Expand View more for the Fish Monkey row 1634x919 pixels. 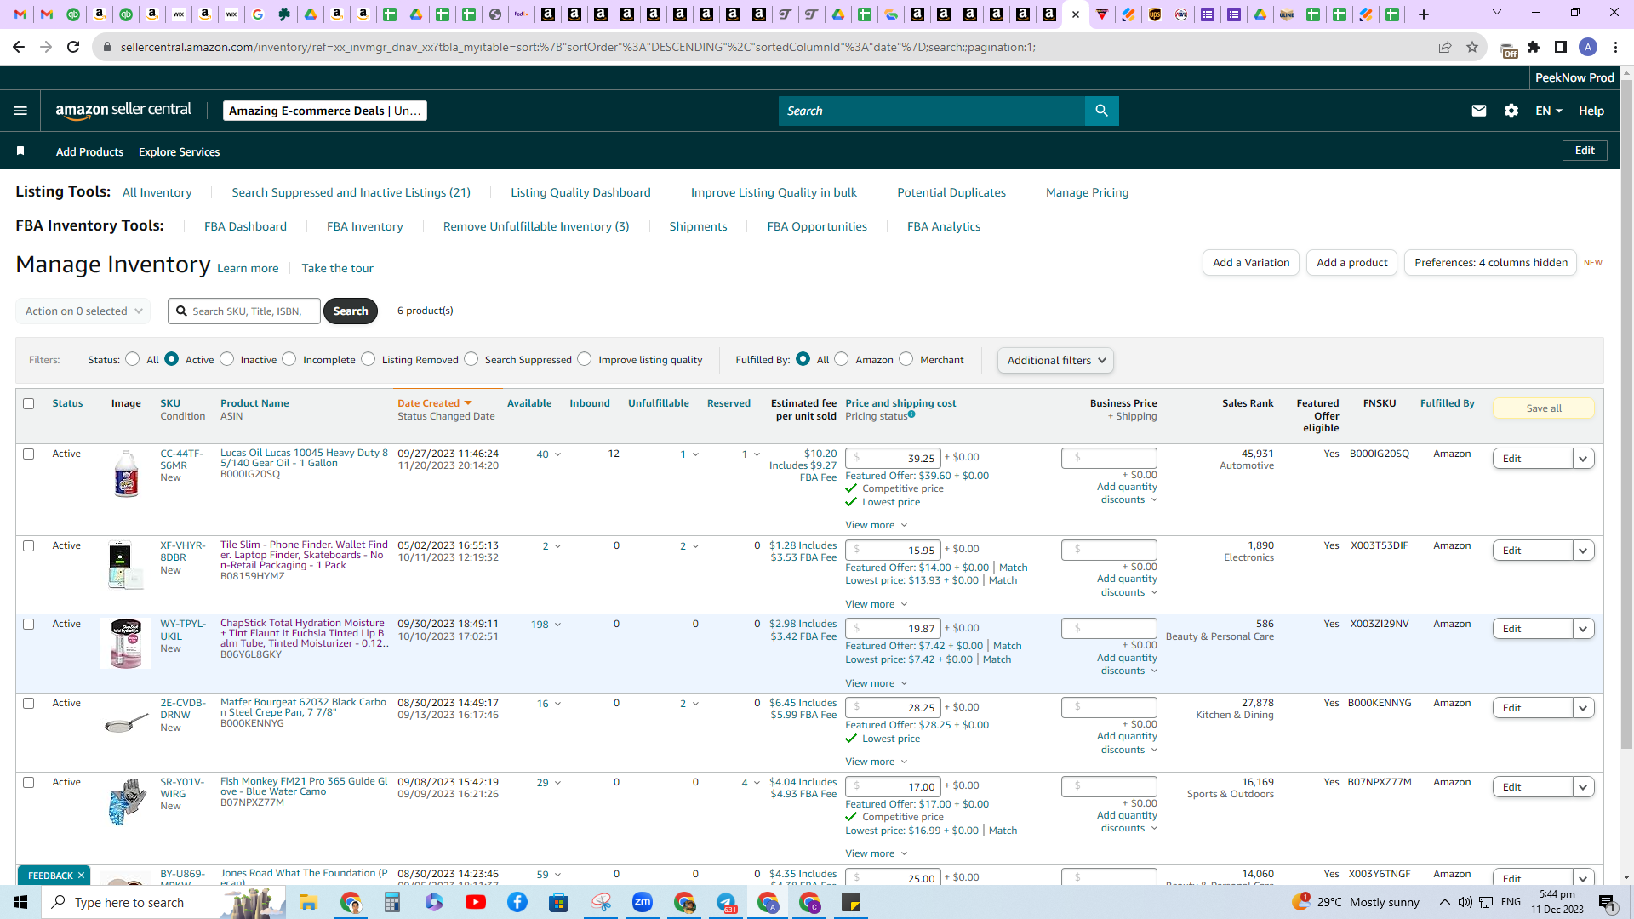(876, 853)
